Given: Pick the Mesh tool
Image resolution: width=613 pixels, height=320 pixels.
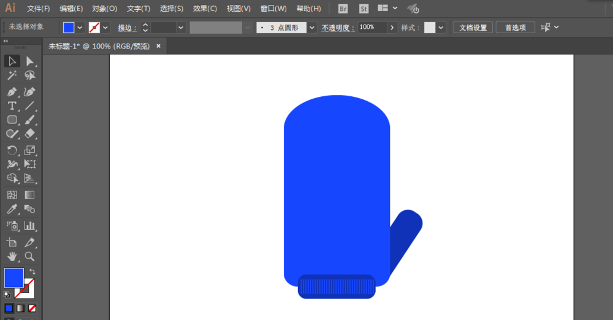Looking at the screenshot, I should (x=12, y=195).
